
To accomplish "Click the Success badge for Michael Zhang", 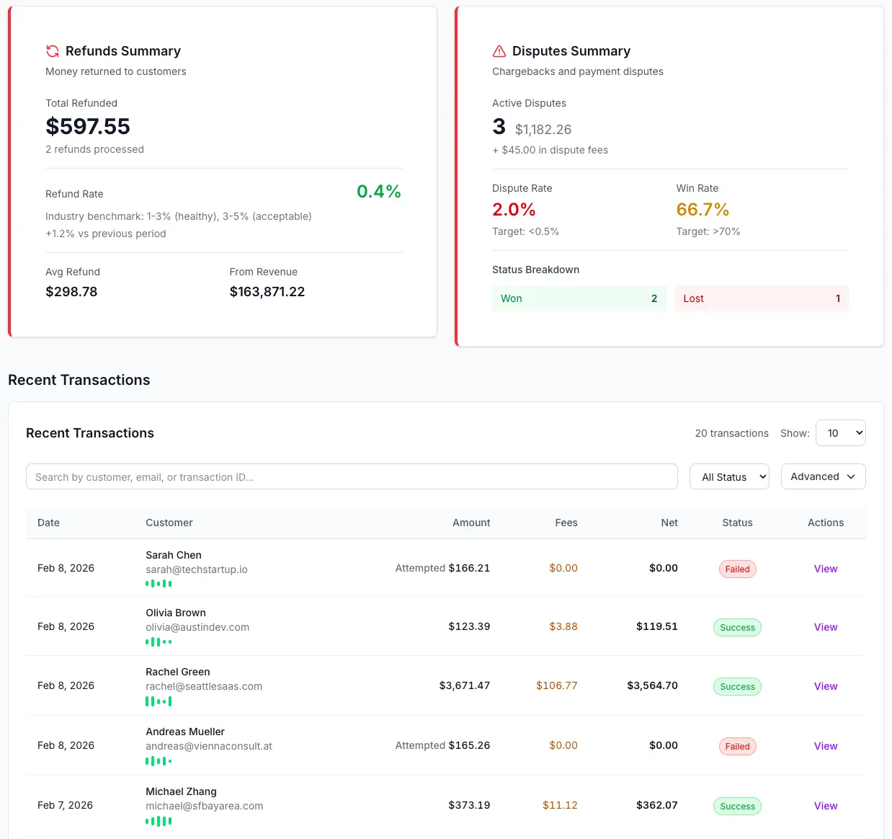I will (x=737, y=807).
